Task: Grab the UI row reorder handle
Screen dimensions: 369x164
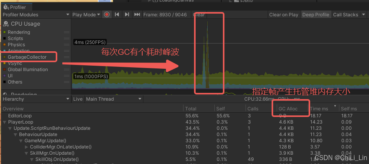Action: 67,76
